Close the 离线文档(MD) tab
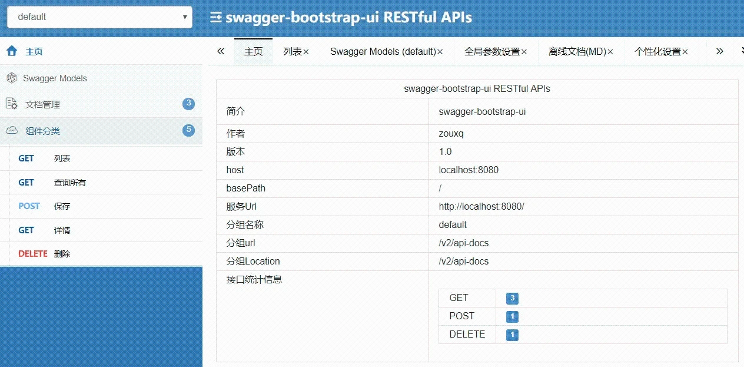This screenshot has height=367, width=744. (x=610, y=52)
